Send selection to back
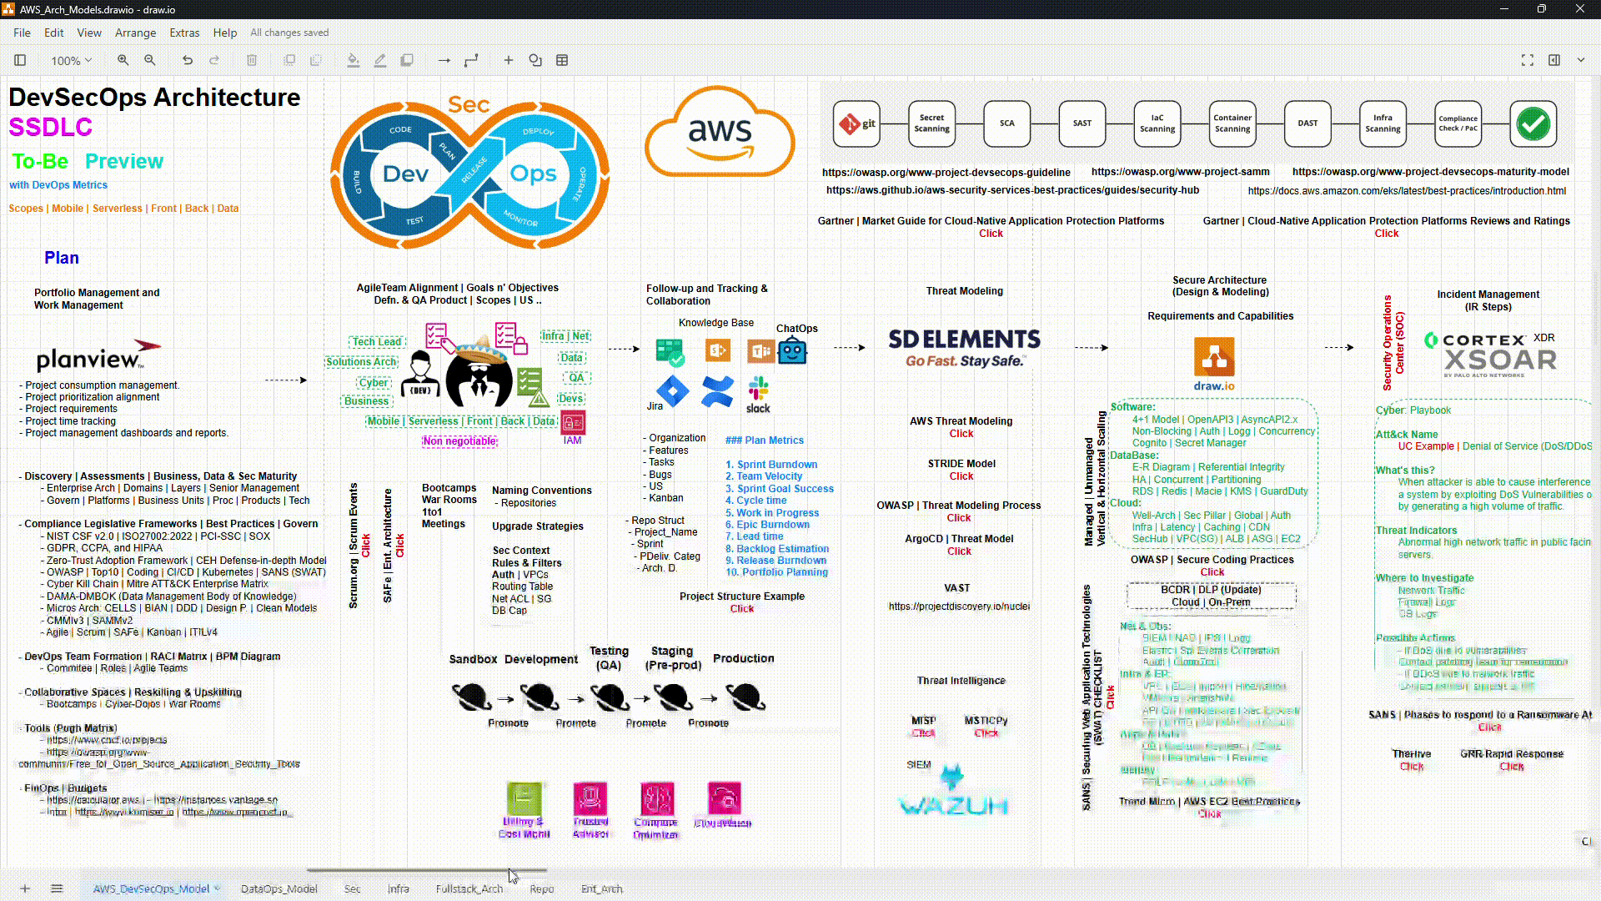Screen dimensions: 1601x901 pos(315,60)
